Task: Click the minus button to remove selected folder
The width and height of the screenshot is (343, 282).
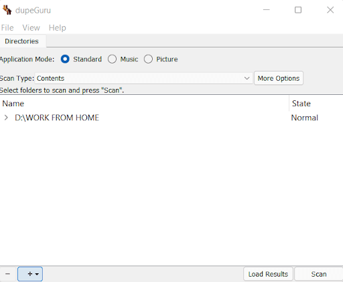Action: pos(7,274)
